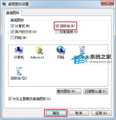Click the 取消 cancel button

pyautogui.click(x=79, y=113)
